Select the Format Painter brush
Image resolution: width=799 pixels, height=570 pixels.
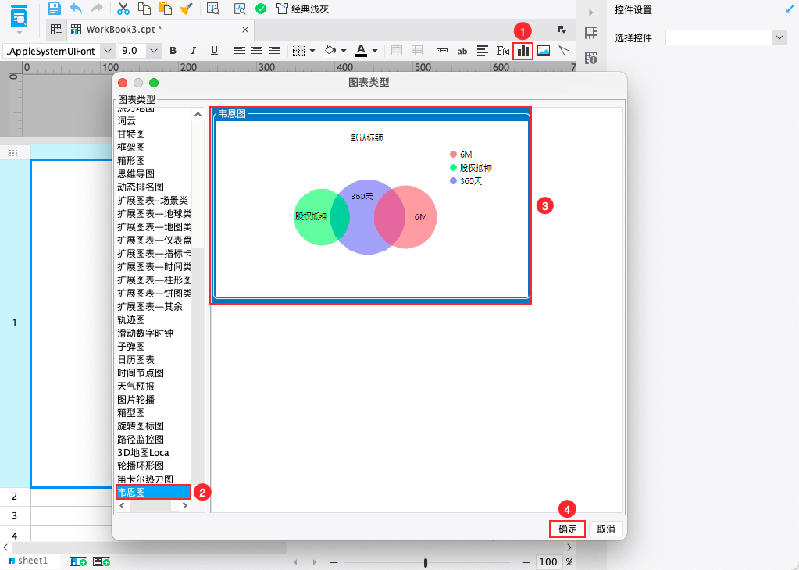pyautogui.click(x=187, y=9)
